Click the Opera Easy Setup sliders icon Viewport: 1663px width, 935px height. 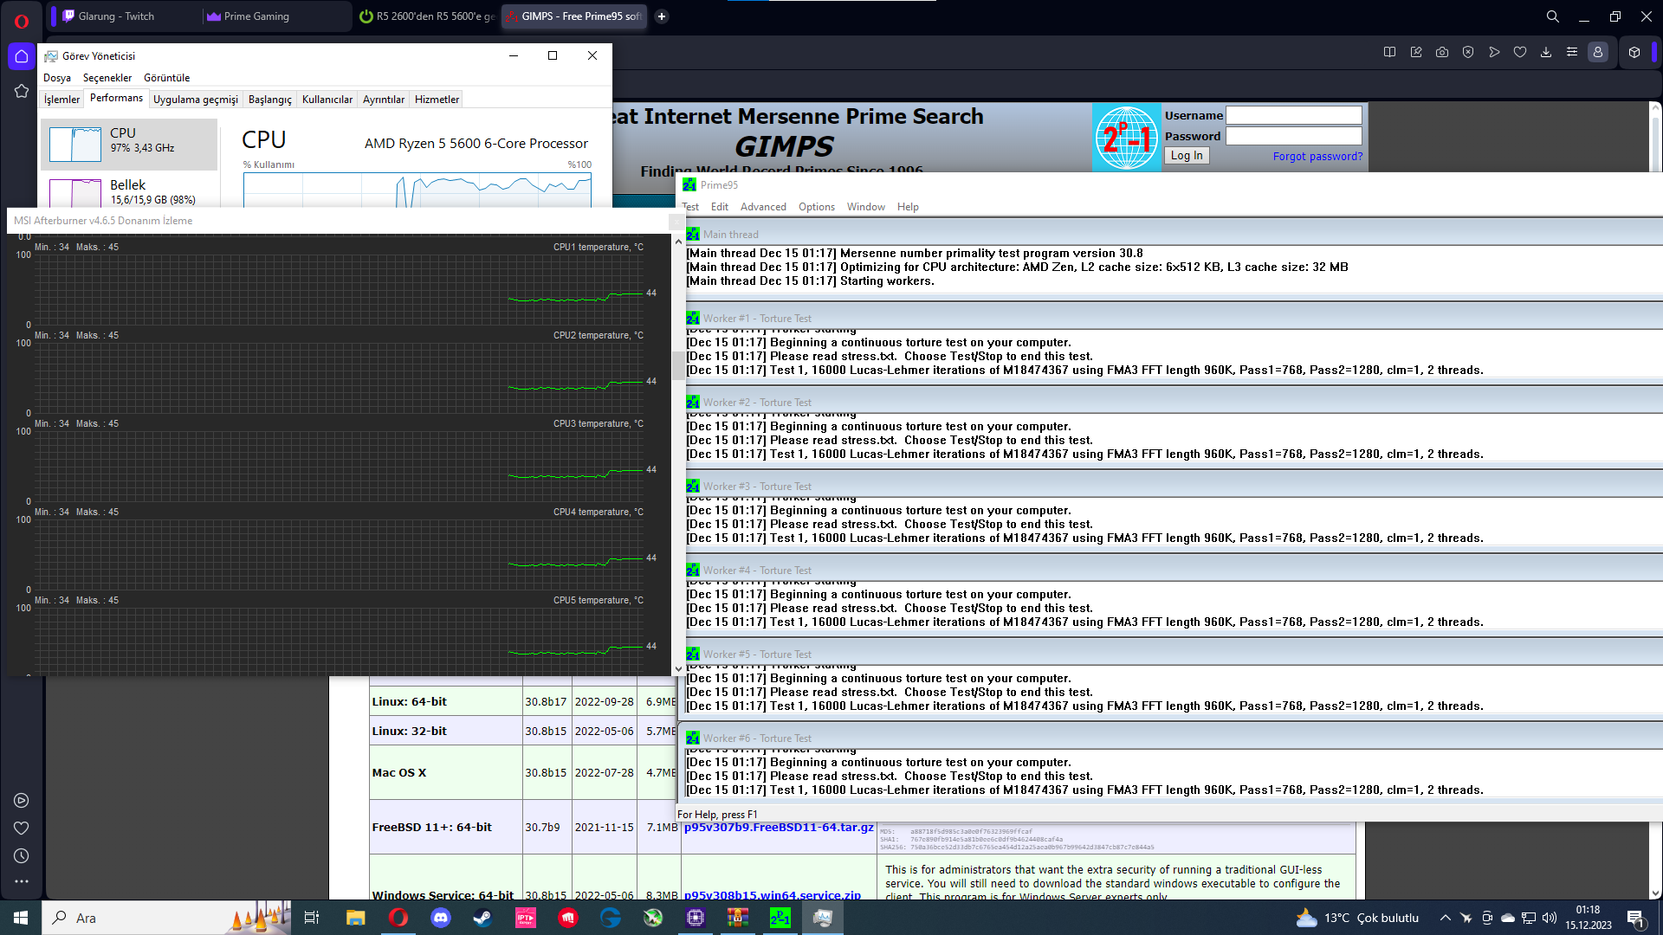tap(1571, 52)
